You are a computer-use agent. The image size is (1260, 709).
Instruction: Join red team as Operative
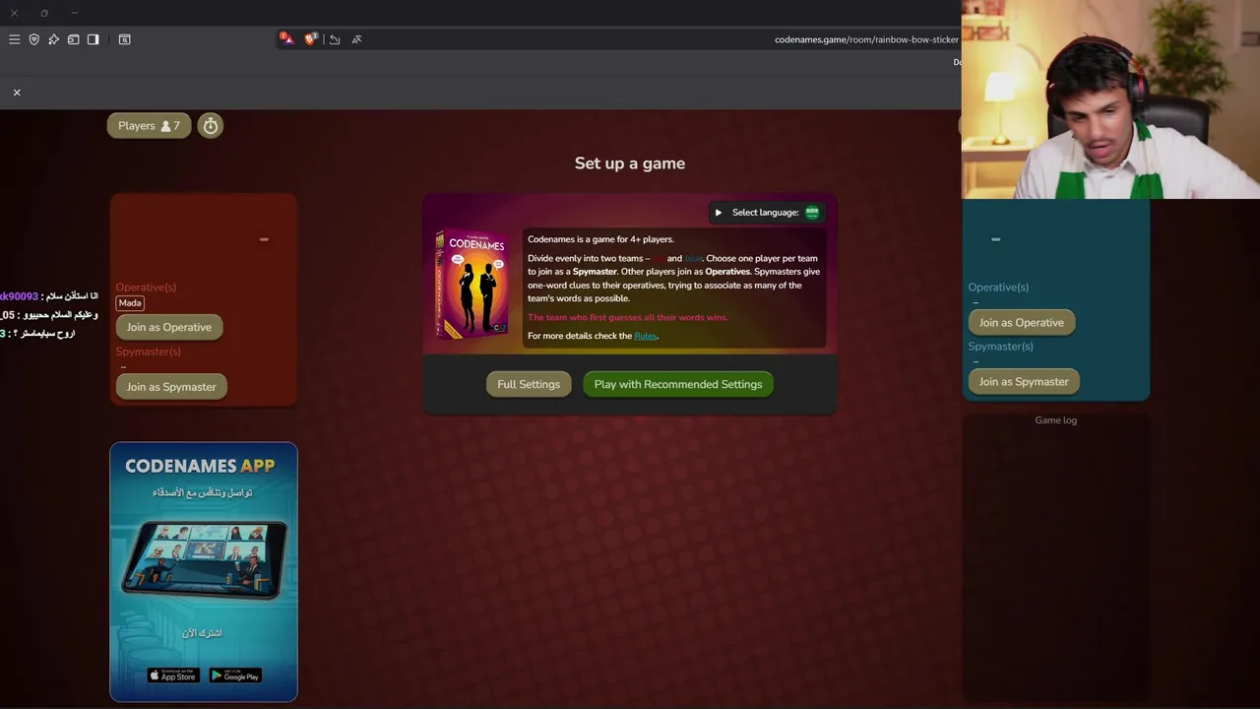tap(169, 327)
